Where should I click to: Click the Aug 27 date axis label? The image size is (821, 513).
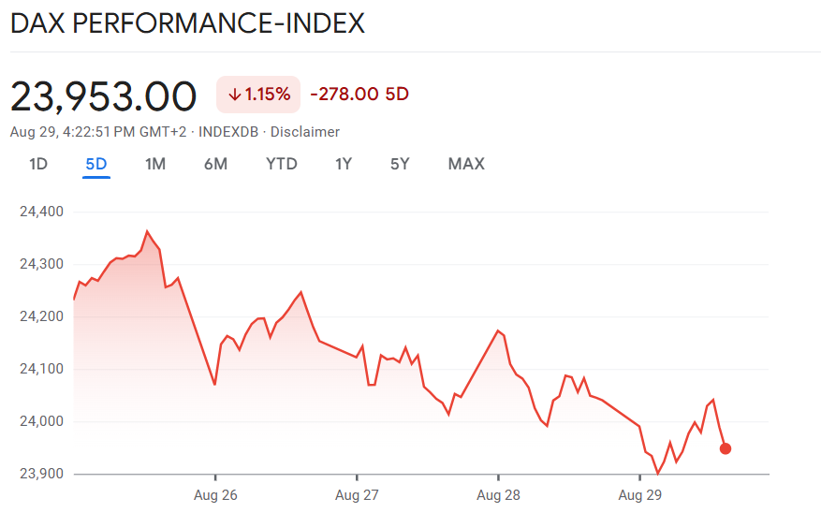click(x=357, y=493)
